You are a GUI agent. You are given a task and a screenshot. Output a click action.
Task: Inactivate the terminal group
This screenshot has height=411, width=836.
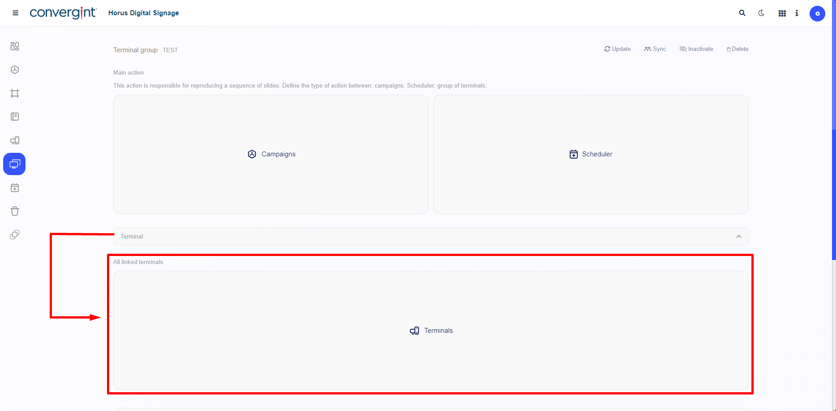tap(696, 49)
